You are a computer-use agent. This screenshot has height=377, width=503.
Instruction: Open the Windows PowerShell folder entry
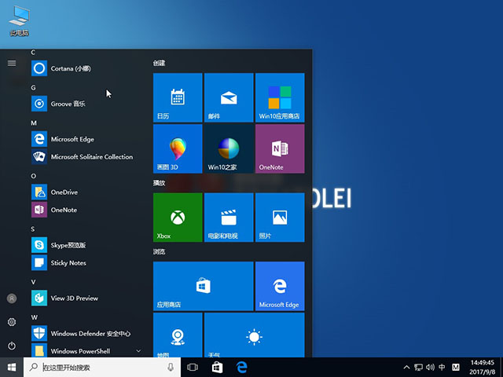pyautogui.click(x=86, y=350)
